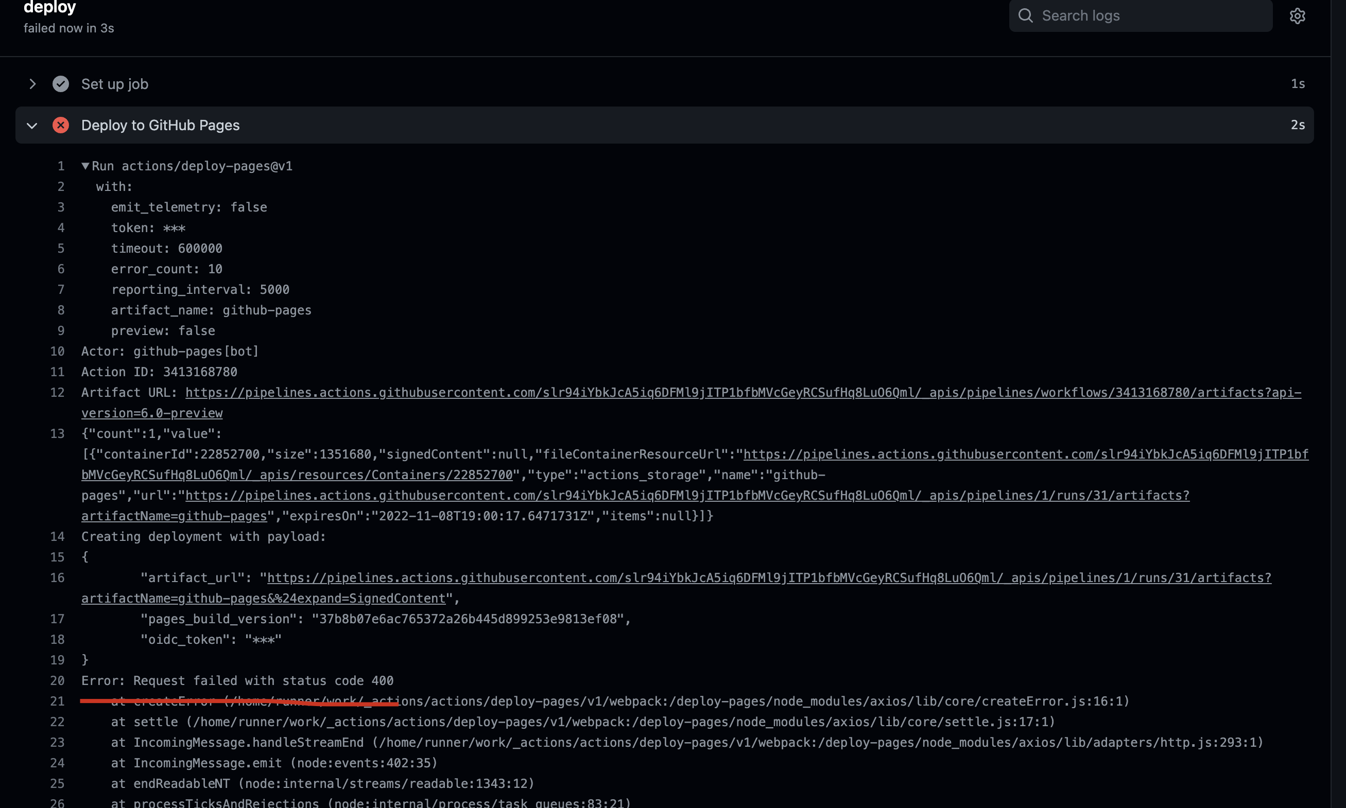Image resolution: width=1346 pixels, height=808 pixels.
Task: Select line number 13
Action: coord(57,433)
